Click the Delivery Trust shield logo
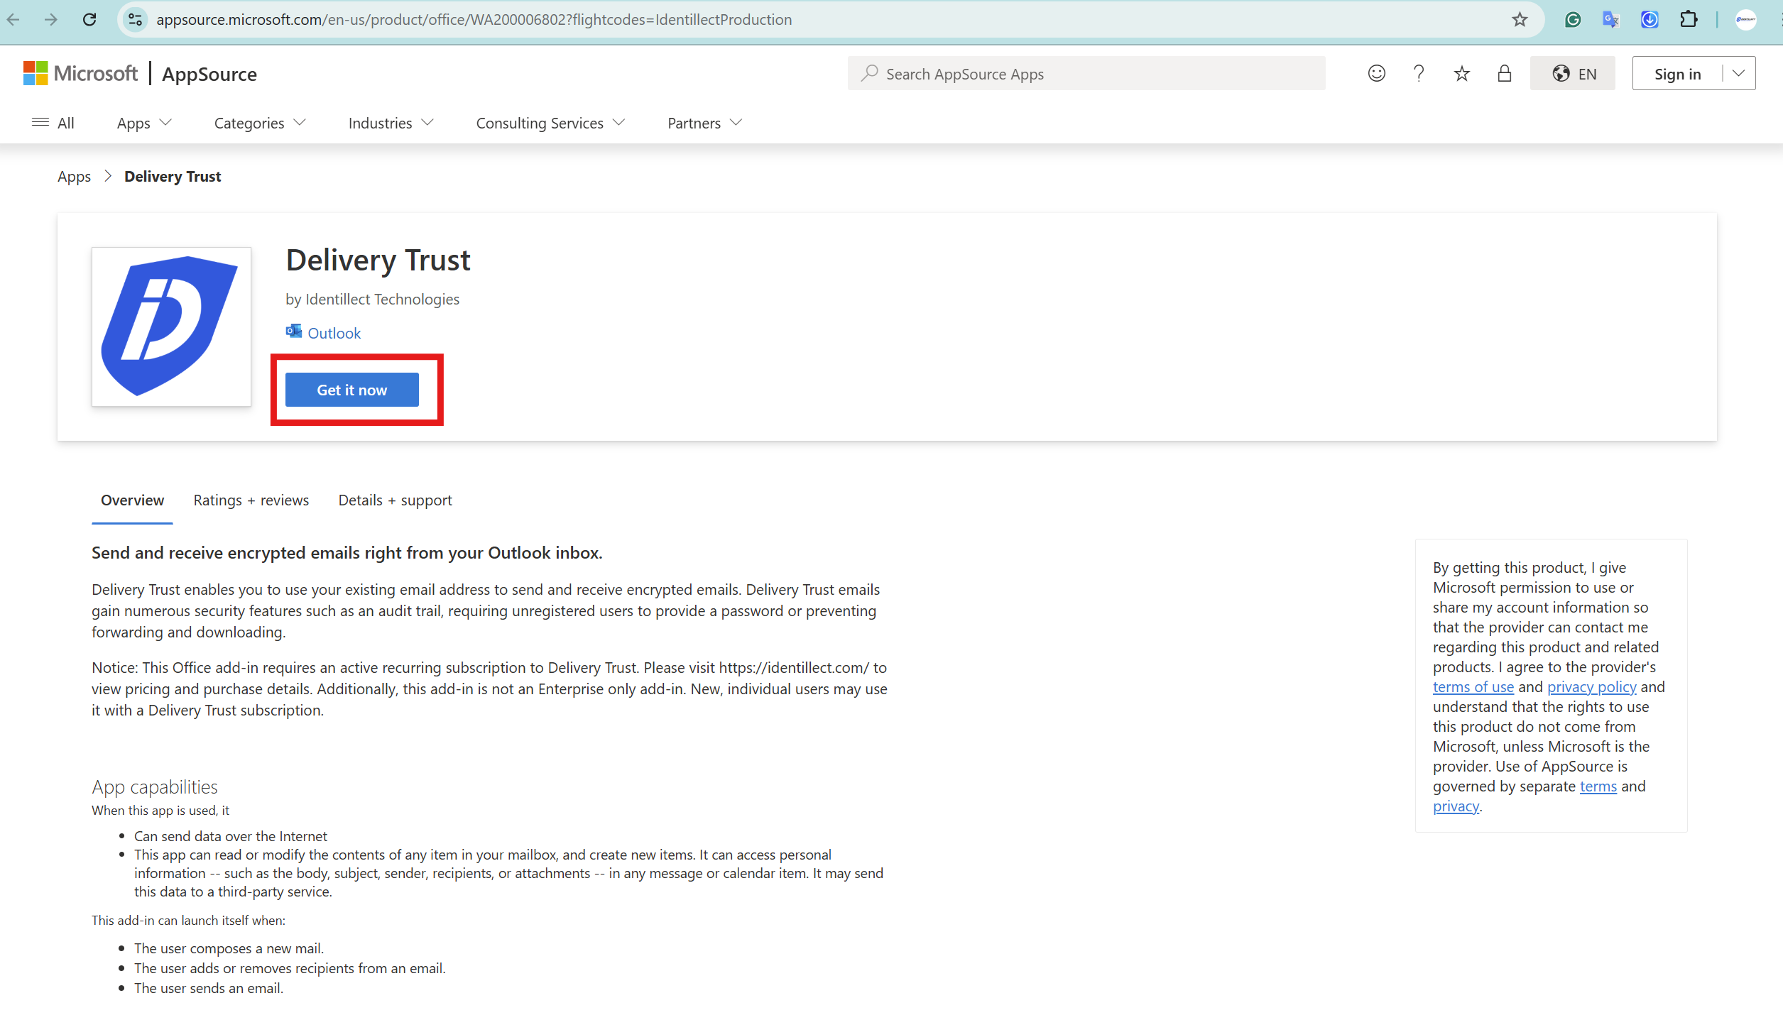This screenshot has height=1020, width=1783. [171, 327]
